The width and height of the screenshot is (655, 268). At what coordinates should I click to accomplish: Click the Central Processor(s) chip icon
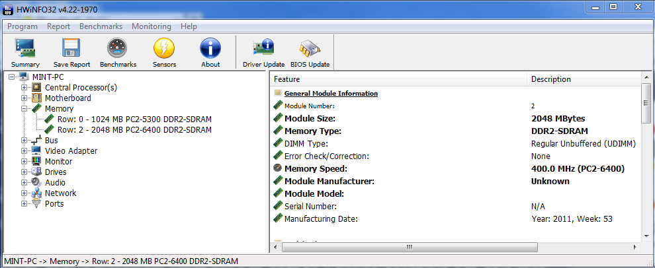[x=37, y=88]
